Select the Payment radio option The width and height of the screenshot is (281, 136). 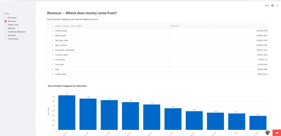(10, 35)
